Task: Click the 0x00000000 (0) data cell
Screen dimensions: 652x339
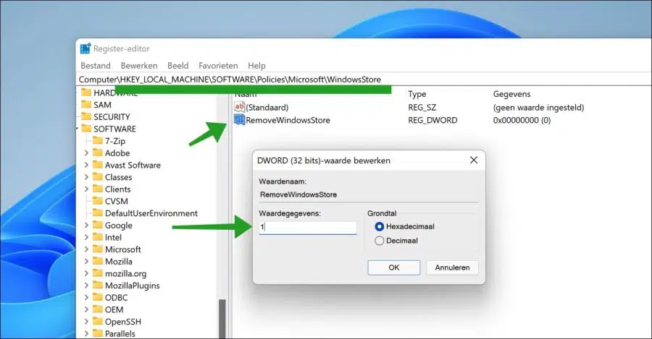Action: (x=522, y=120)
